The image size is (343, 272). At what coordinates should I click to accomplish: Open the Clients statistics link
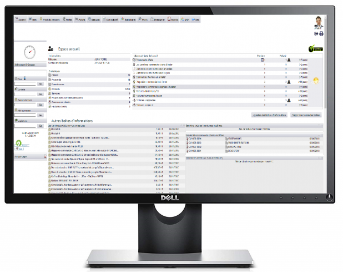(x=55, y=75)
